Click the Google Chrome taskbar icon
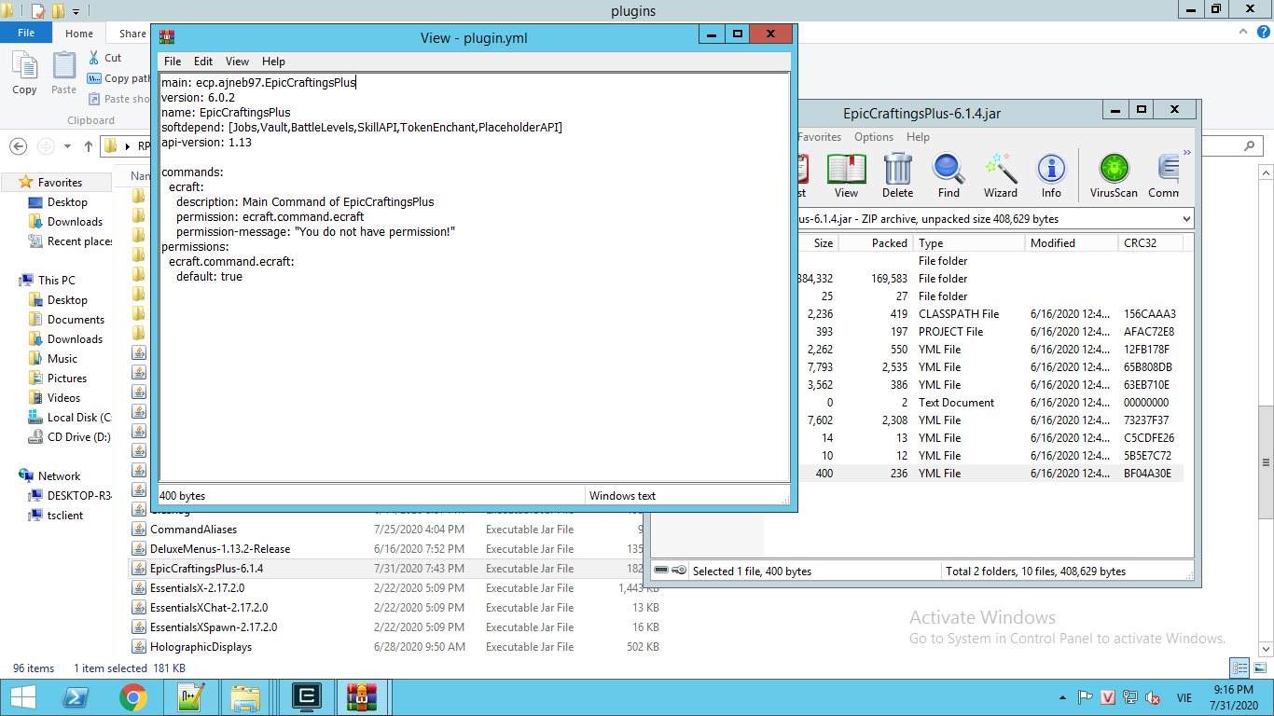1274x716 pixels. click(x=133, y=697)
